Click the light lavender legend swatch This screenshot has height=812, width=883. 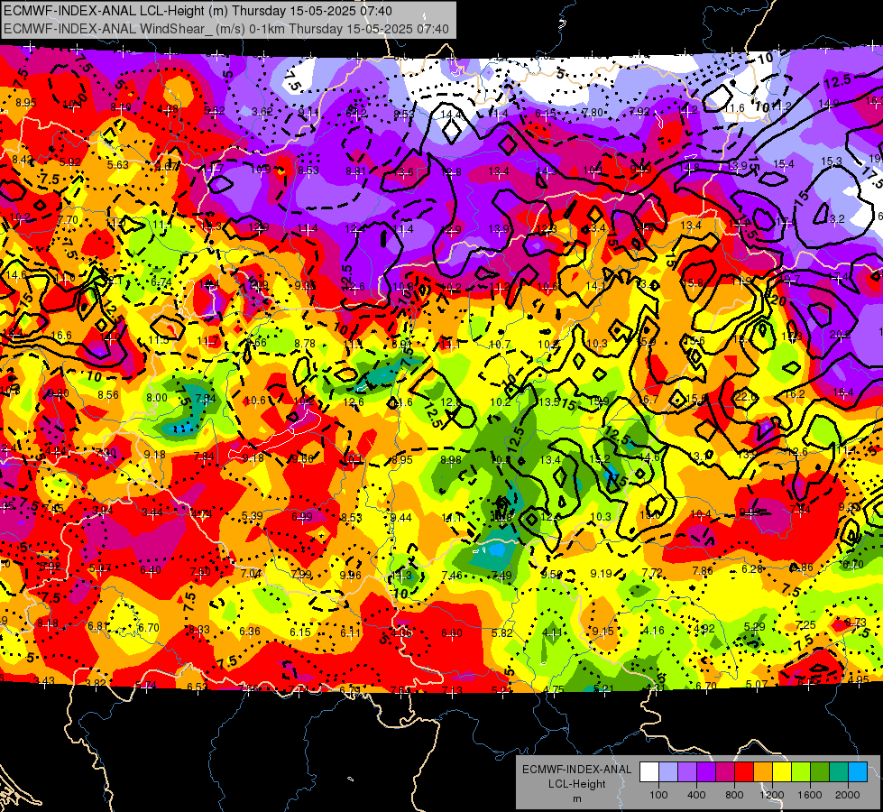pos(667,771)
